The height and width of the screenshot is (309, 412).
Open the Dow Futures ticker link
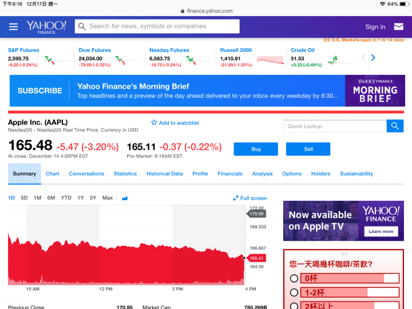94,50
